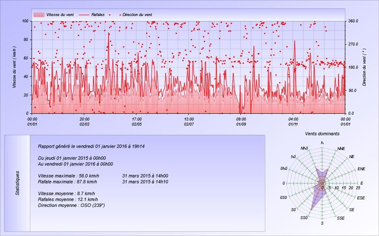Click the Rafale maximale 87.8 km/h text

(68, 182)
